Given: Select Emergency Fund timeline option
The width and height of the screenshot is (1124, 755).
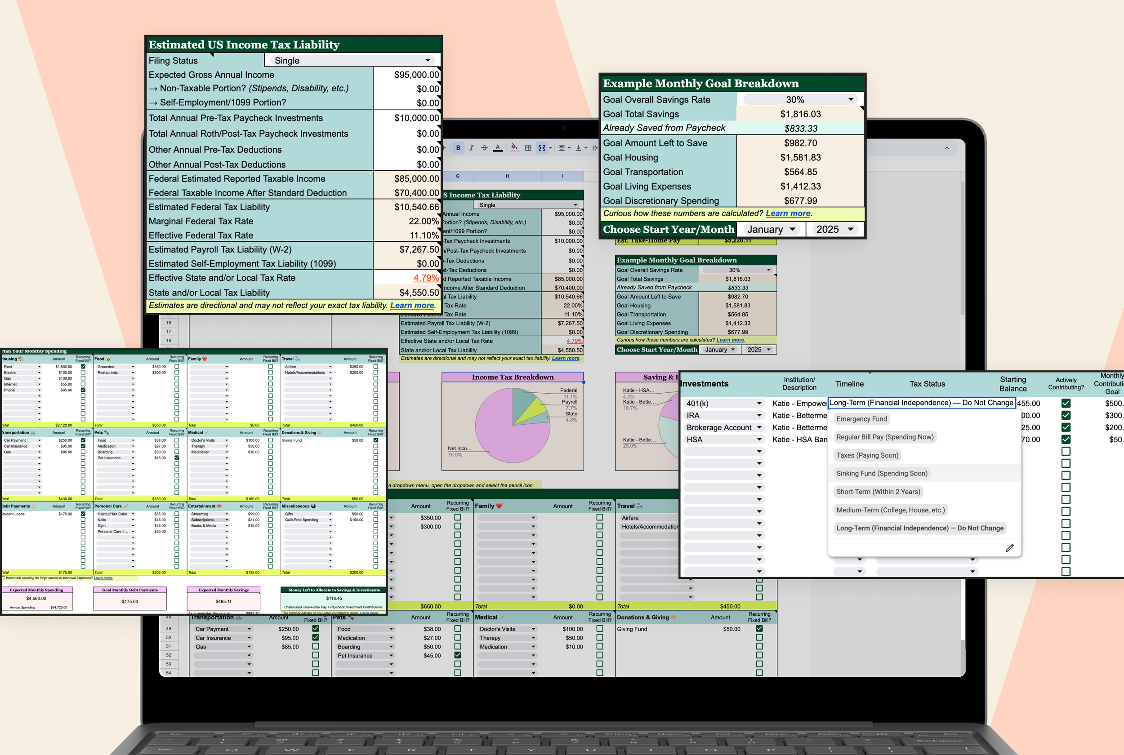Looking at the screenshot, I should pyautogui.click(x=861, y=419).
